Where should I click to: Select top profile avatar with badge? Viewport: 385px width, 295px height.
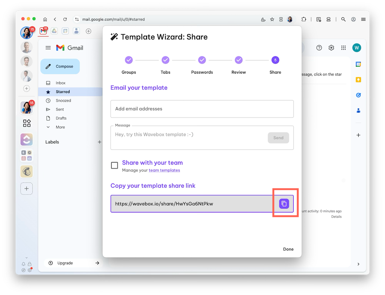(x=27, y=33)
